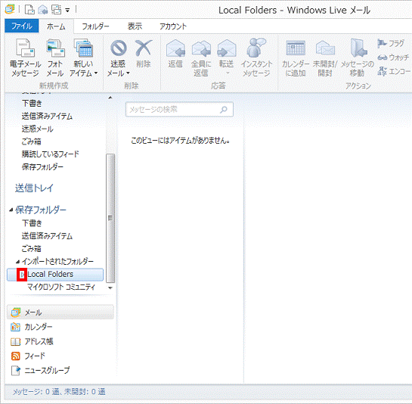This screenshot has width=412, height=404.
Task: Open the 新しいアイテム dropdown
Action: (83, 57)
